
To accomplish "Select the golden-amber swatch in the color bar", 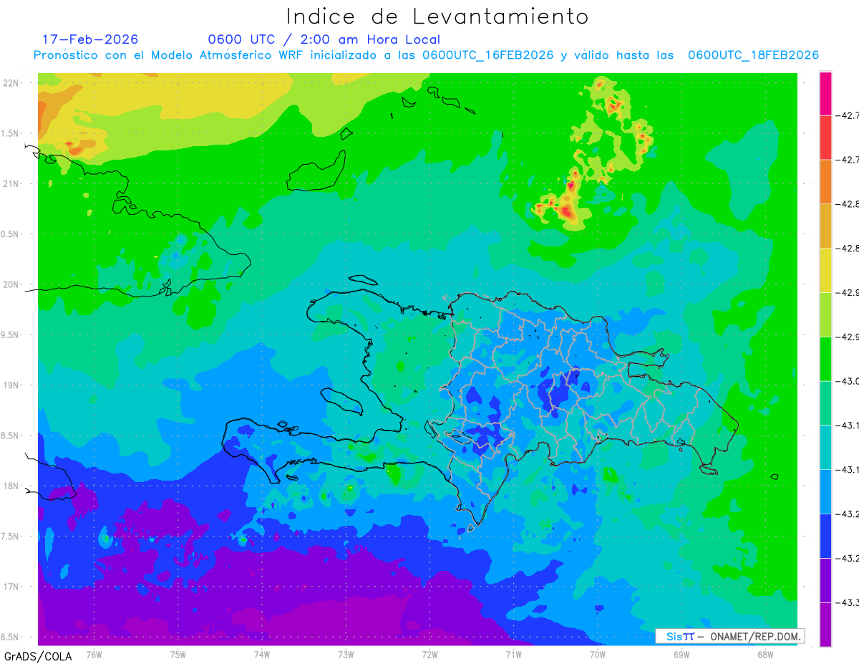I will tap(825, 226).
